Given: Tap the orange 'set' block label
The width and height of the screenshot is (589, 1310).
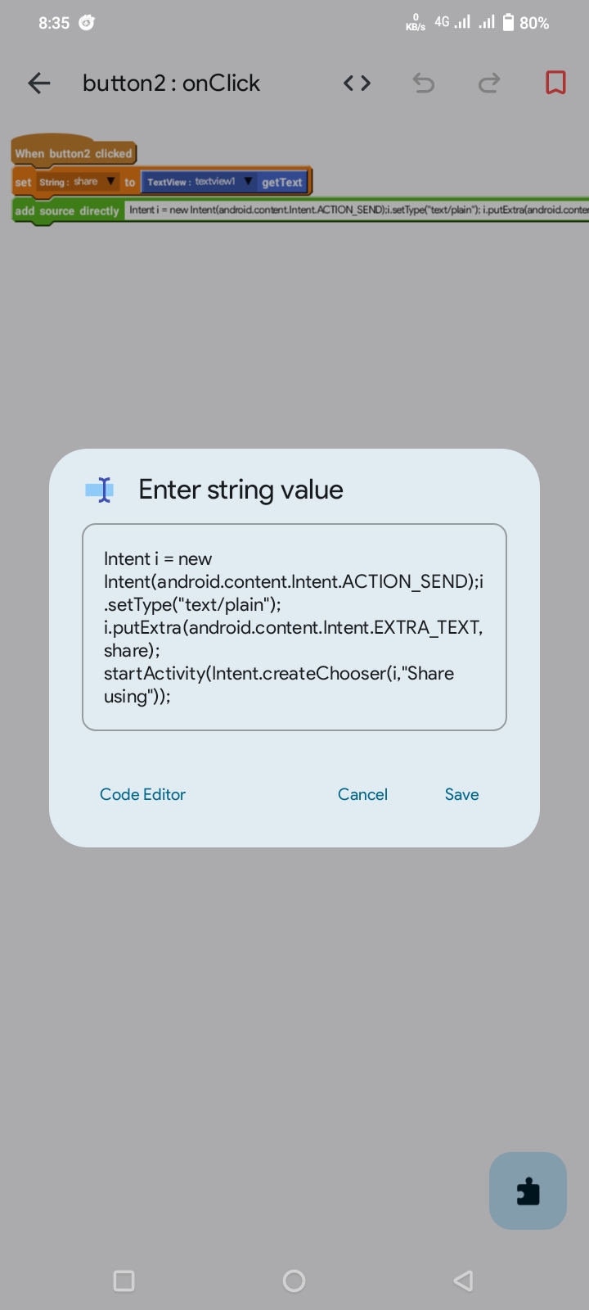Looking at the screenshot, I should [x=23, y=182].
